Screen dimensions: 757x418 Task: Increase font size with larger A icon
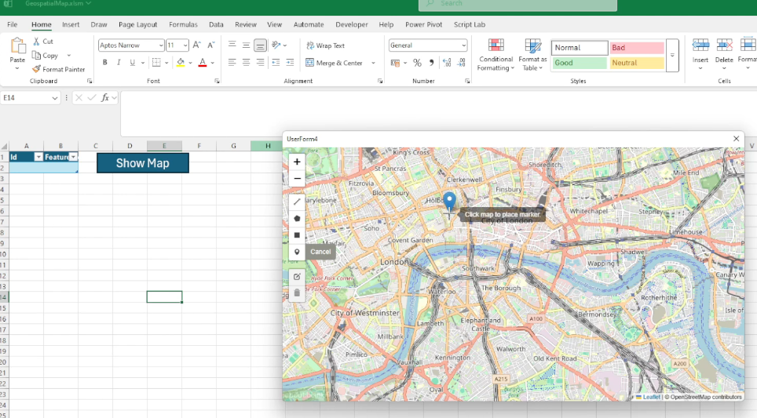(x=196, y=45)
